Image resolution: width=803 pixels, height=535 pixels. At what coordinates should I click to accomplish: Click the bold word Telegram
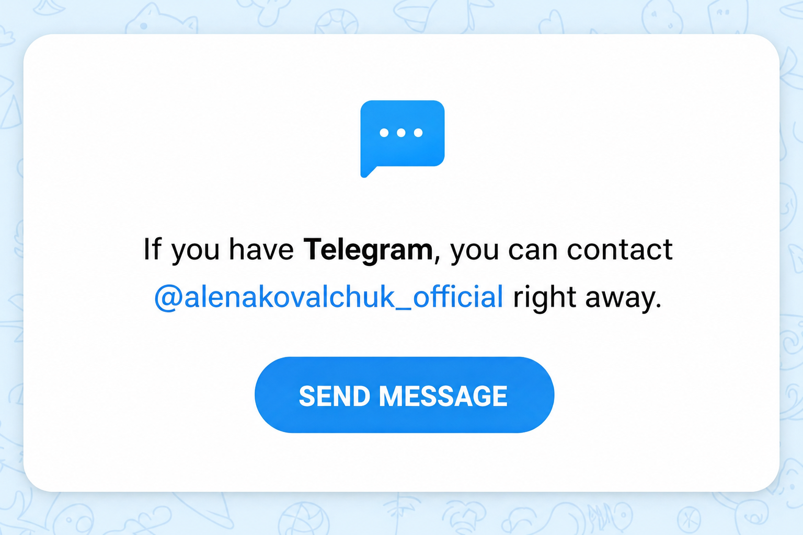pyautogui.click(x=369, y=250)
